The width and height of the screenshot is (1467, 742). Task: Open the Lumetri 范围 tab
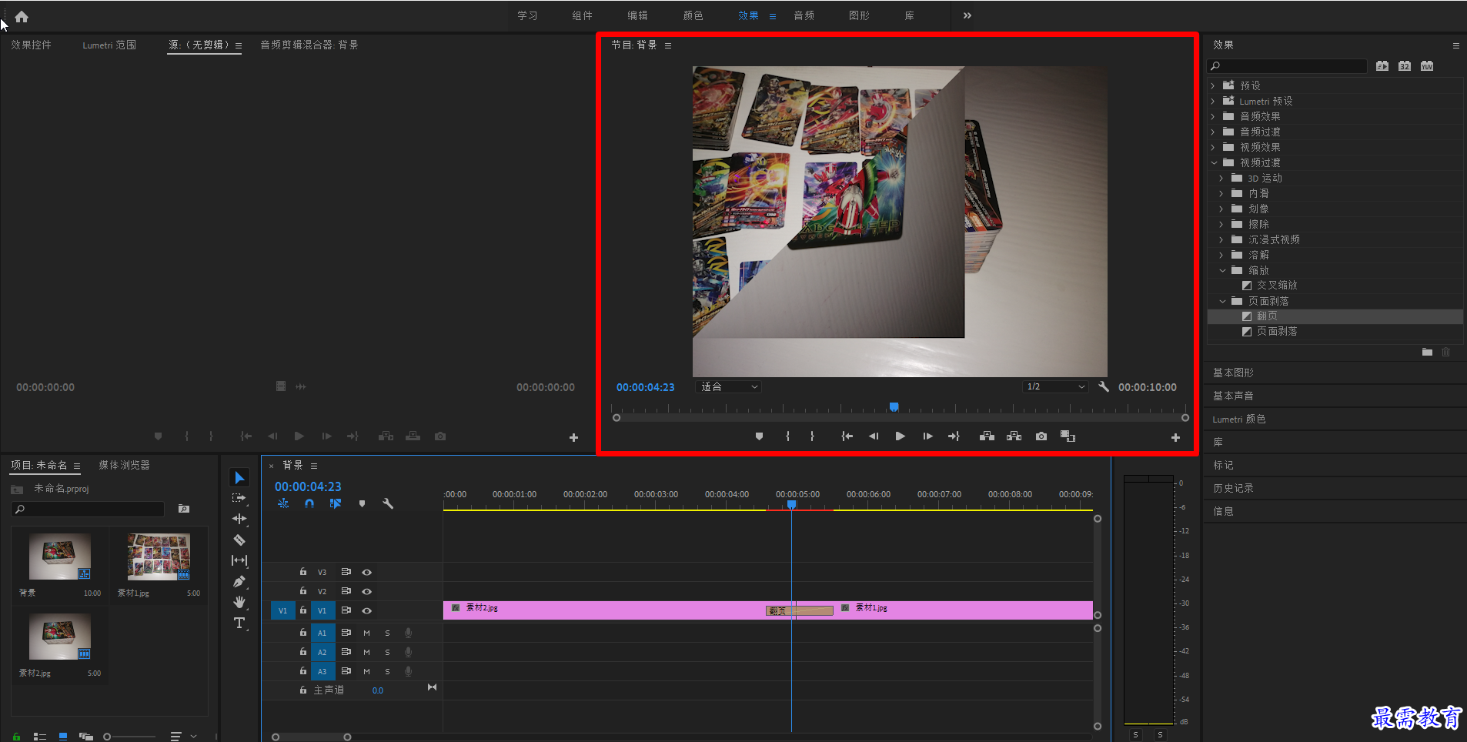[x=109, y=45]
